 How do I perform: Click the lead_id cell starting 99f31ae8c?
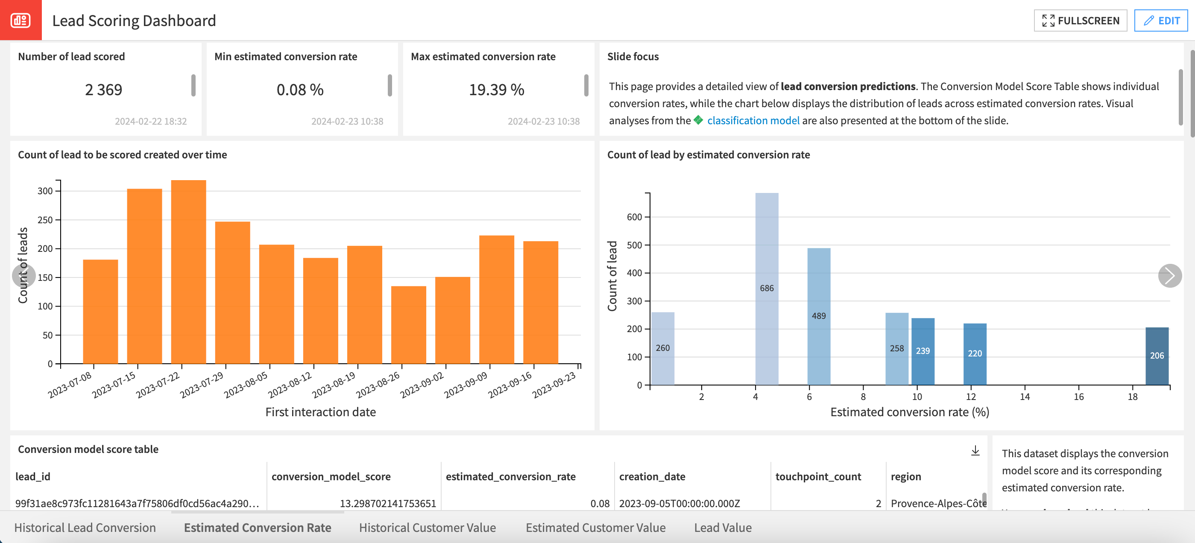(x=138, y=503)
